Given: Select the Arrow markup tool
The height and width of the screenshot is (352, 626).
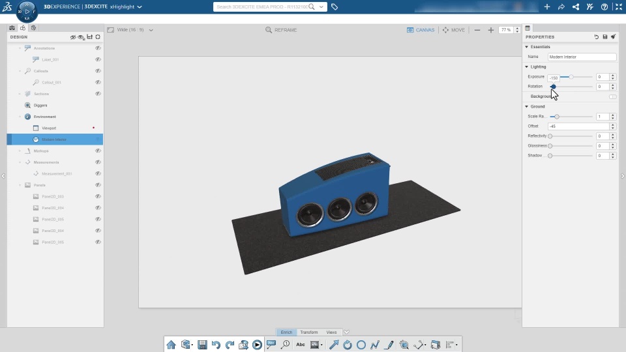Looking at the screenshot, I should tap(334, 344).
